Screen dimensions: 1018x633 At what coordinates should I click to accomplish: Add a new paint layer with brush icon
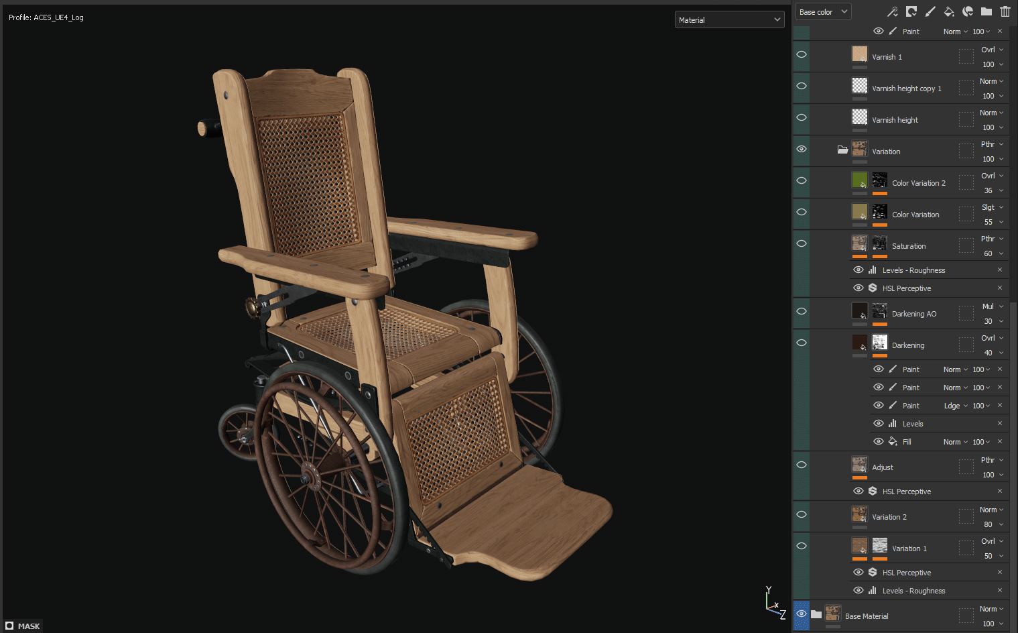pyautogui.click(x=930, y=11)
